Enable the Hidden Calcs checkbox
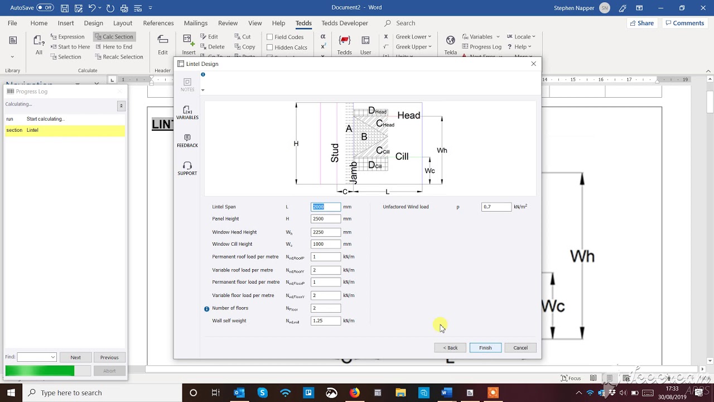Image resolution: width=714 pixels, height=402 pixels. coord(269,47)
